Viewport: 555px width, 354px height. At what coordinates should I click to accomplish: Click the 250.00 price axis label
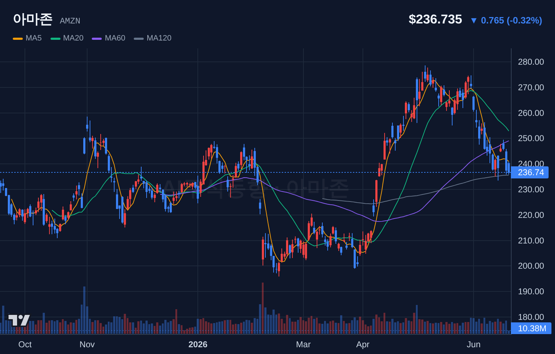pos(531,138)
